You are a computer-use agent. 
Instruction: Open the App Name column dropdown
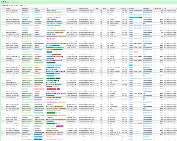point(20,8)
